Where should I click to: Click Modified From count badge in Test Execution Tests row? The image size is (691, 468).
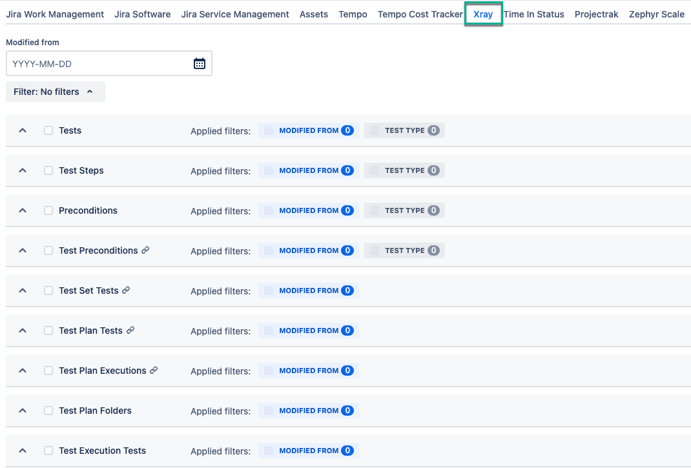[347, 451]
